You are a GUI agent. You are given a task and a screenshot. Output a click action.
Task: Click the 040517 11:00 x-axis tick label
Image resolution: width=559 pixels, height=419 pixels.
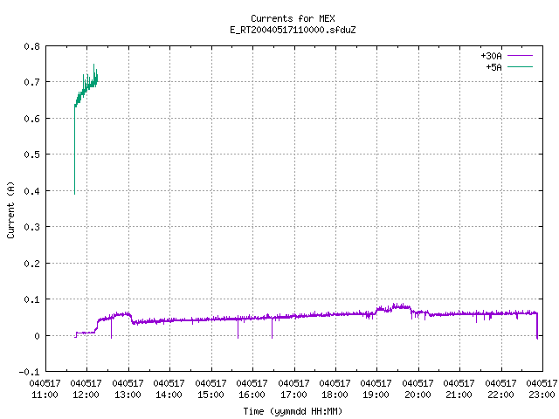[45, 388]
